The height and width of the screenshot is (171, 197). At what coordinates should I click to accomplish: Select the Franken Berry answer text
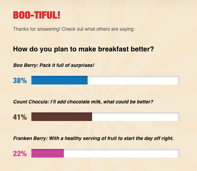point(93,138)
